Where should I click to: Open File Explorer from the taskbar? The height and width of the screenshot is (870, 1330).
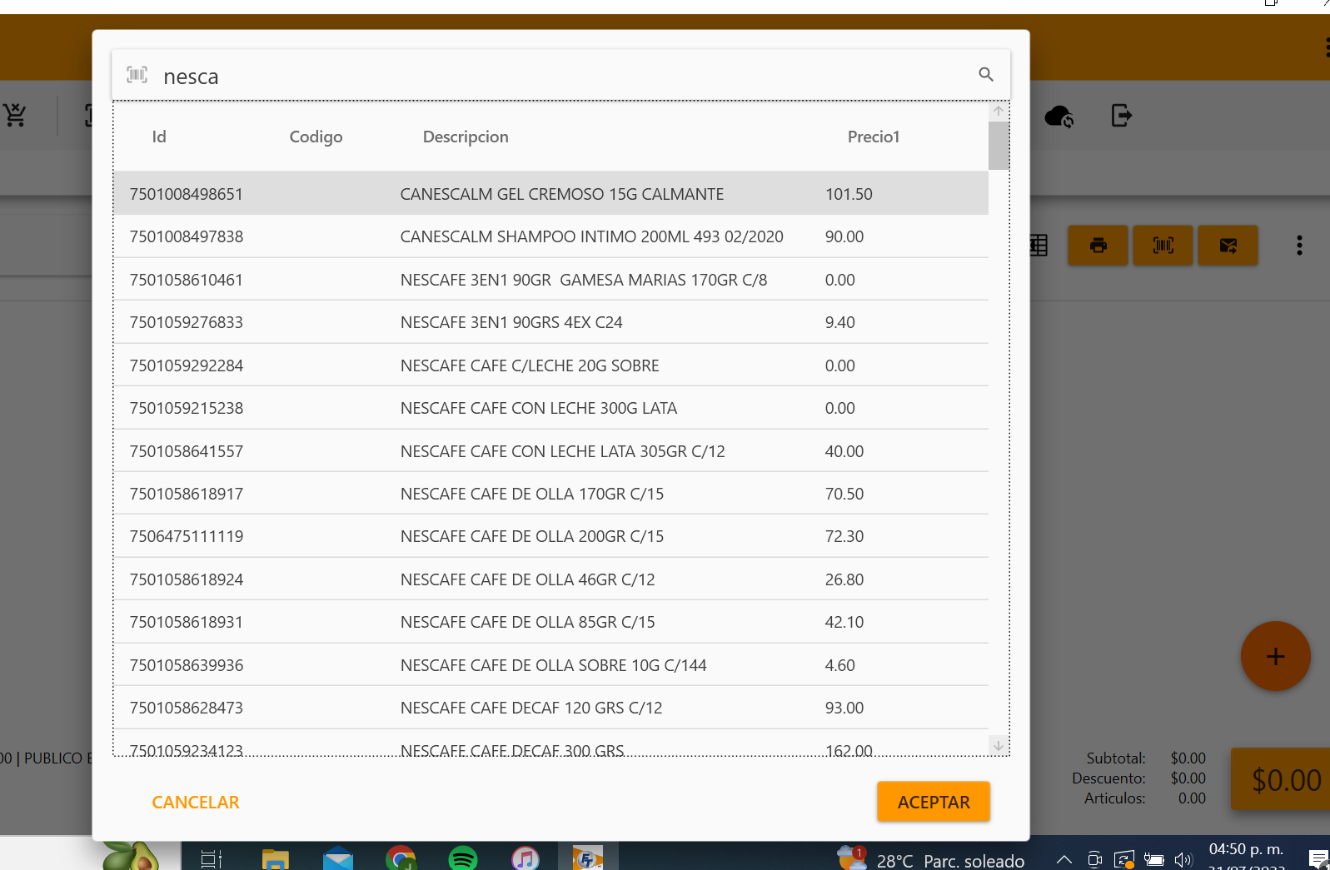tap(276, 858)
